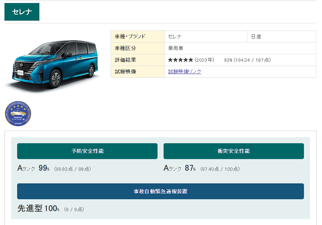322x225 pixels.
Task: Click the 先進型 100% result text
Action: (x=38, y=208)
